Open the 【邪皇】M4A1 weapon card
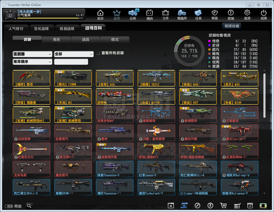 198,78
